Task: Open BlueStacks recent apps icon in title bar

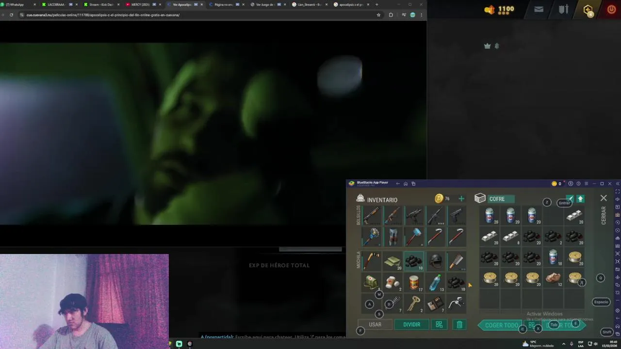Action: click(413, 184)
